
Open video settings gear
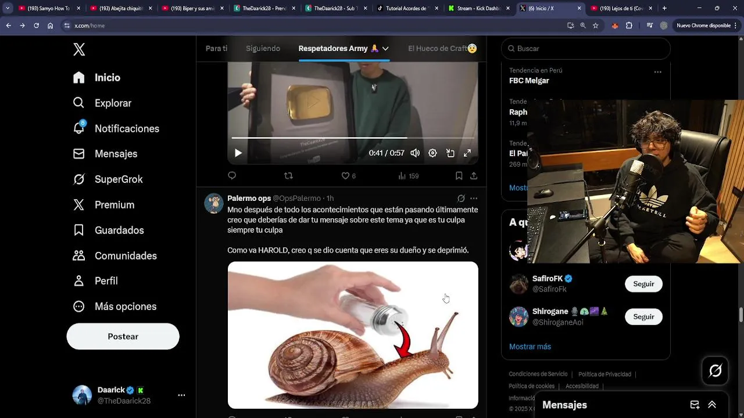coord(432,153)
